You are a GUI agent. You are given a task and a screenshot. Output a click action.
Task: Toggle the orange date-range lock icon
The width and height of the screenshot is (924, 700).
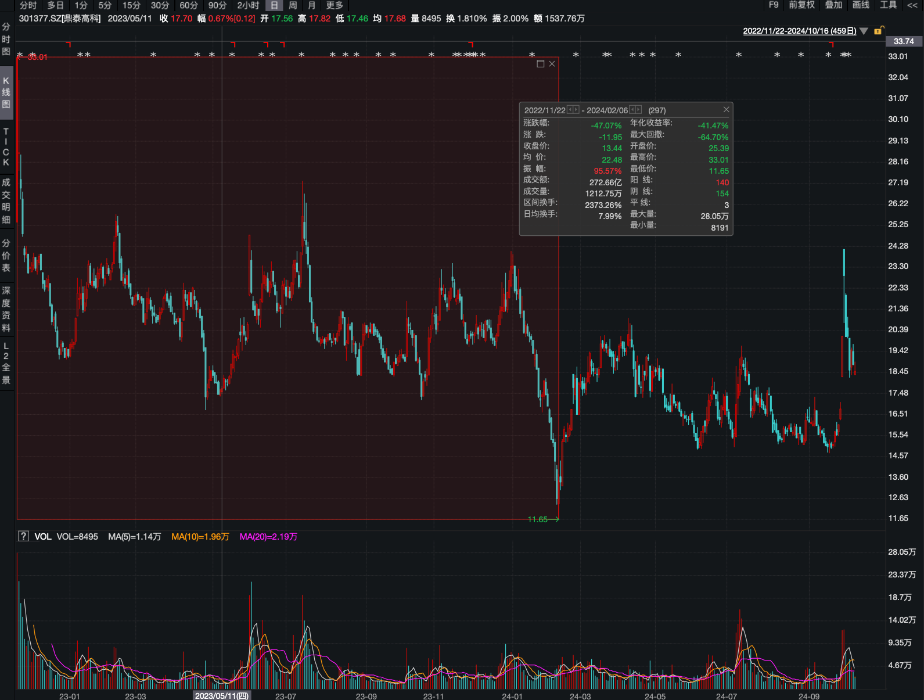click(x=879, y=31)
